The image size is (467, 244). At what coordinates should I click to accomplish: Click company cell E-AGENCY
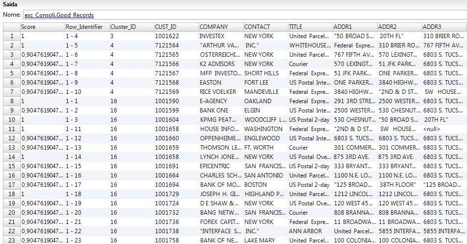point(221,101)
